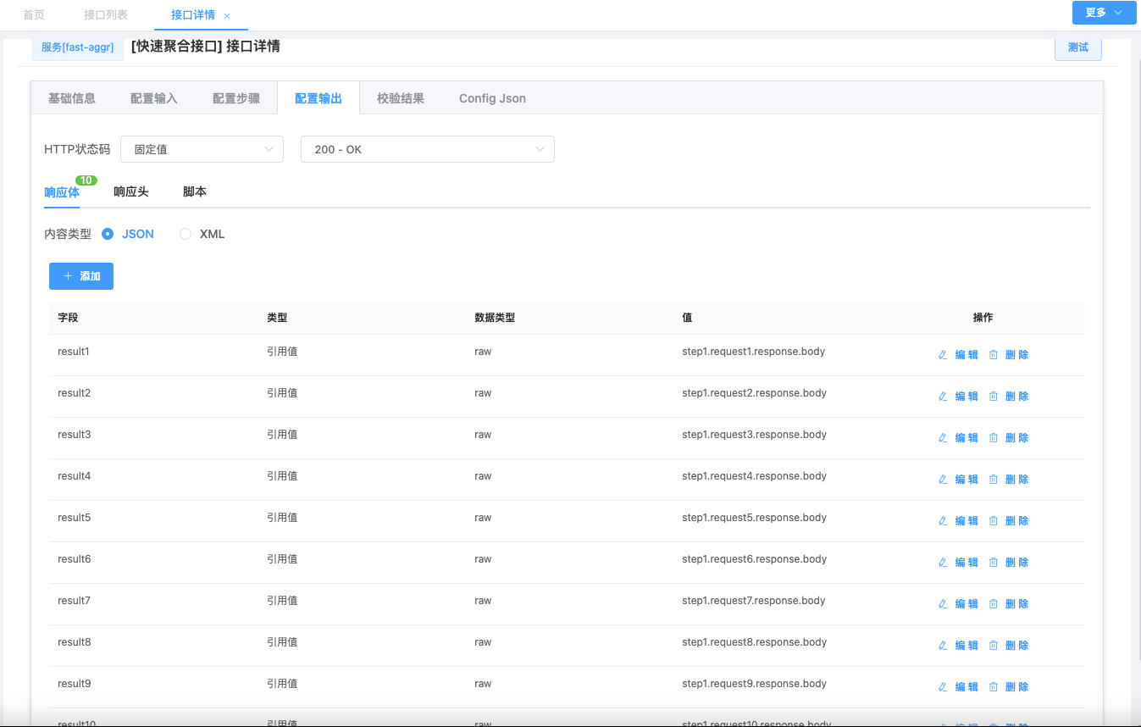Click the trash icon for result6
The height and width of the screenshot is (727, 1141).
point(994,563)
